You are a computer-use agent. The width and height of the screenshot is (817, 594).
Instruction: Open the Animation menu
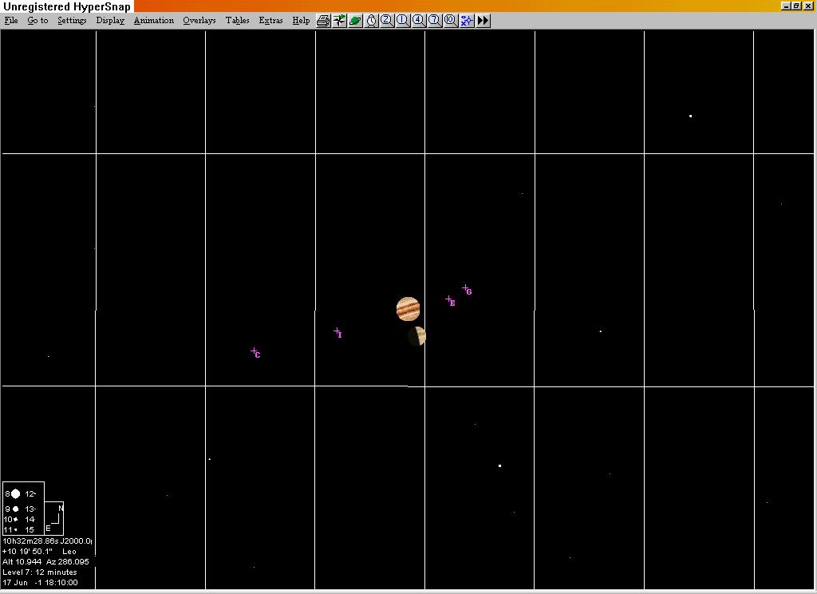coord(153,21)
